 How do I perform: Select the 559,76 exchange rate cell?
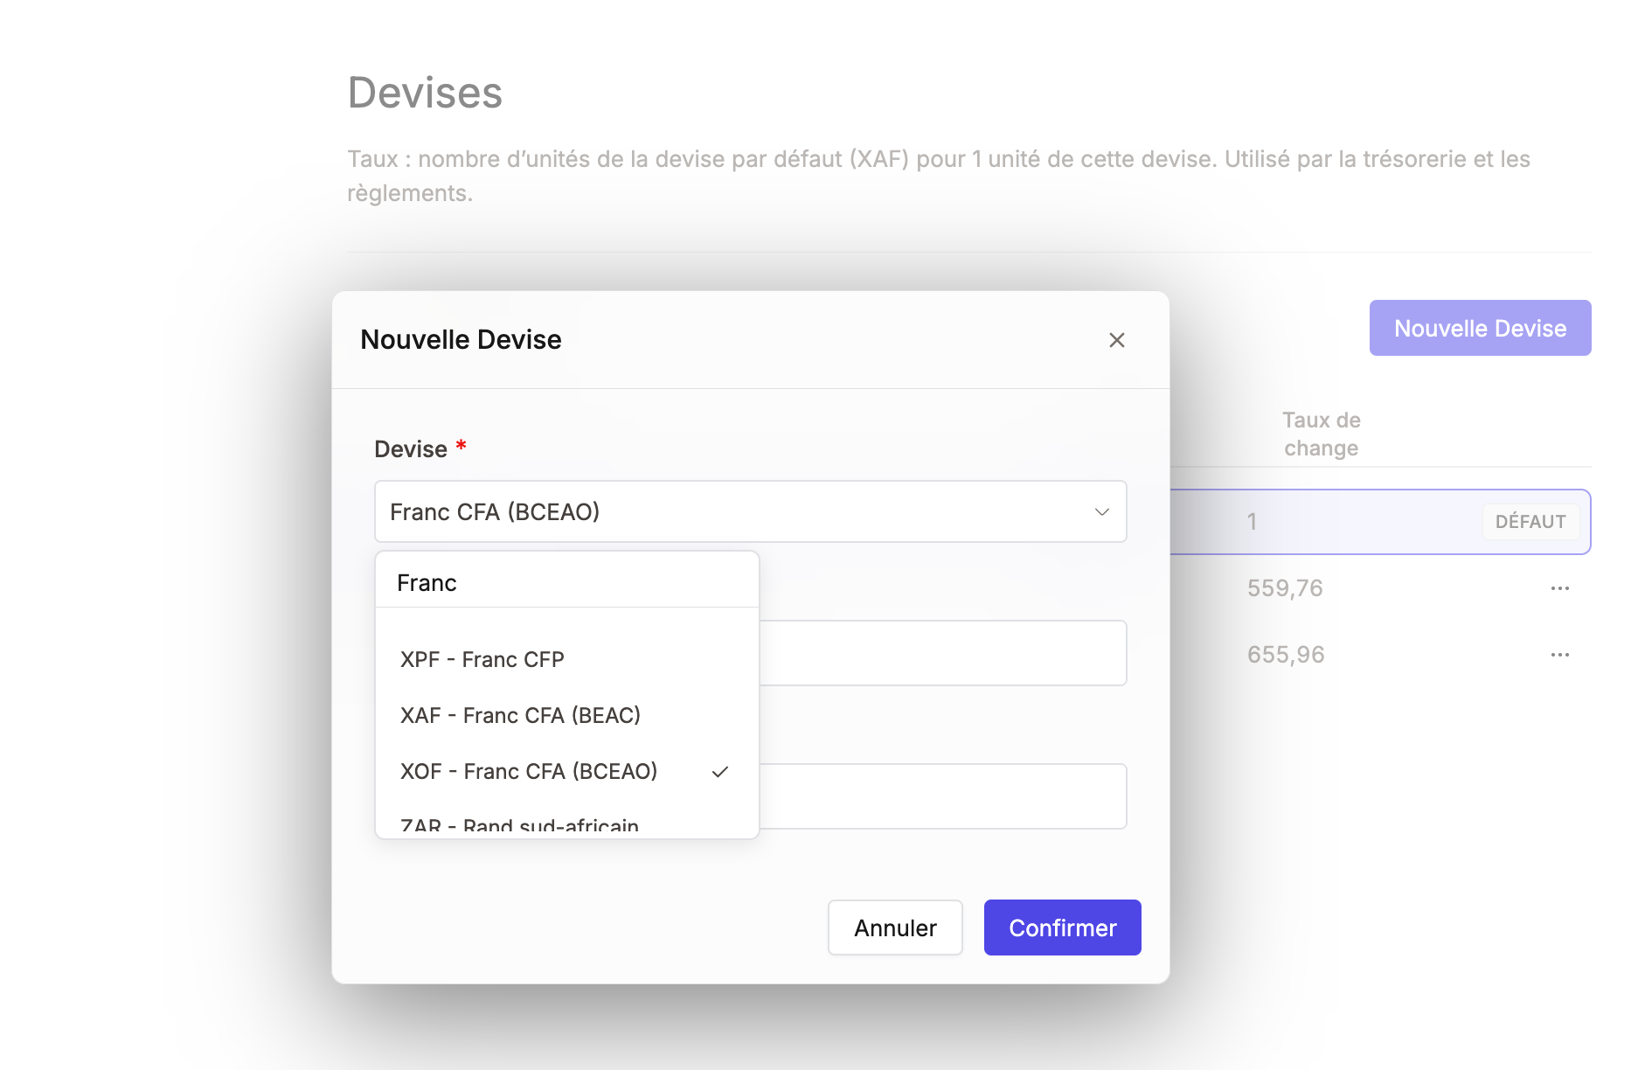(1285, 588)
